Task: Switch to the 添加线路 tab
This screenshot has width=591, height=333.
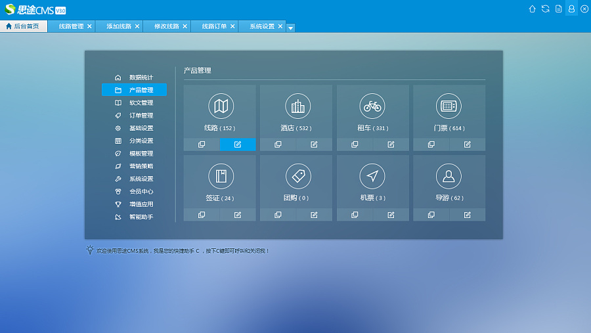Action: pos(119,26)
